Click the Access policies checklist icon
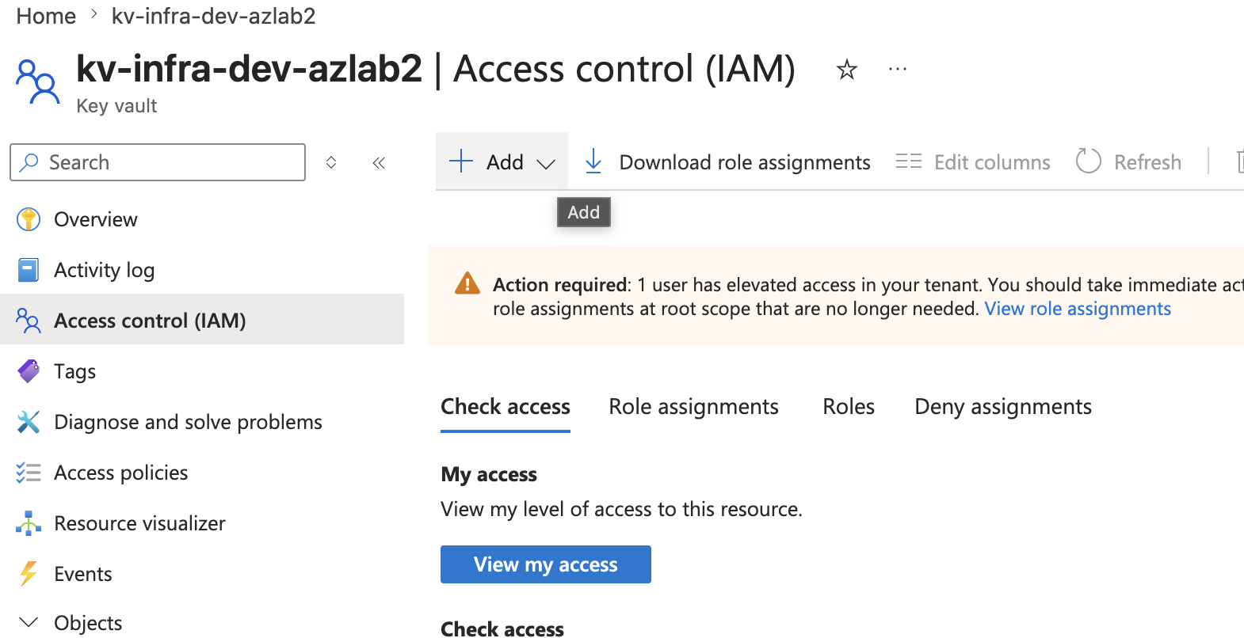The width and height of the screenshot is (1244, 638). point(29,473)
